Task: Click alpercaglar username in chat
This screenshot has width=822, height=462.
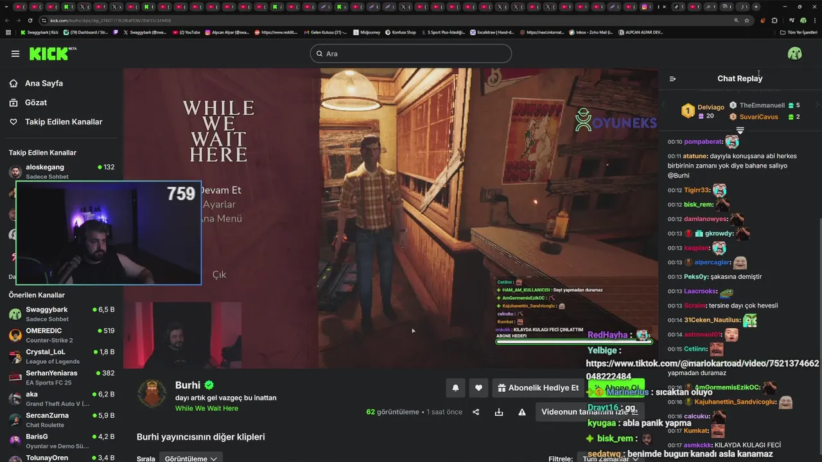Action: pyautogui.click(x=712, y=262)
